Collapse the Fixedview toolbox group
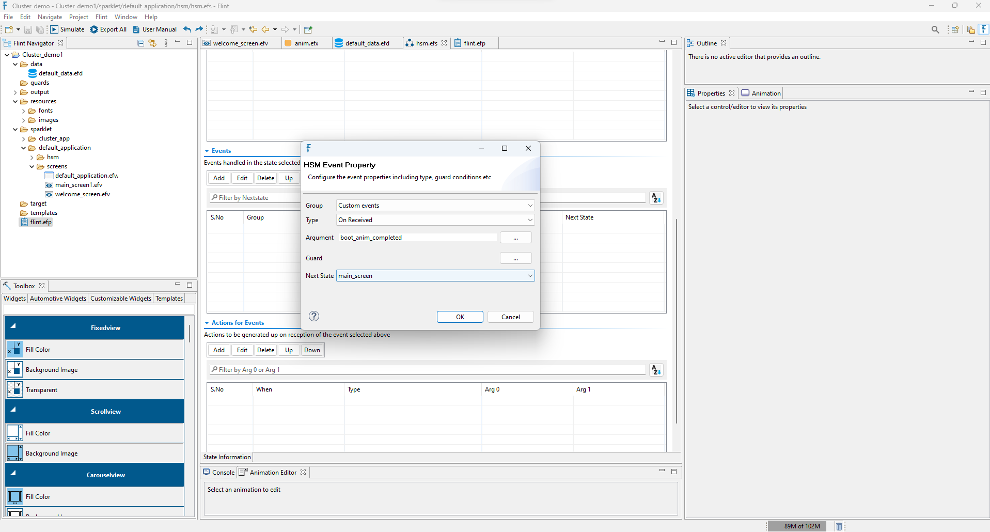Viewport: 990px width, 532px height. (x=13, y=326)
